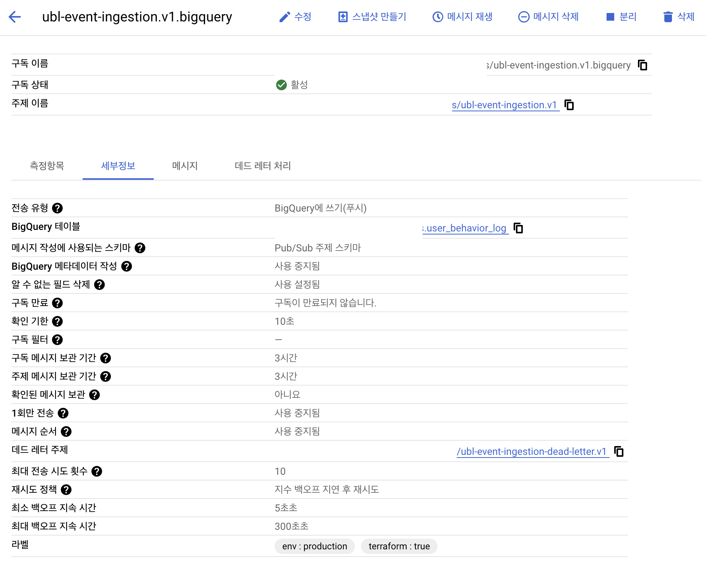Go back with the left arrow

coord(15,17)
